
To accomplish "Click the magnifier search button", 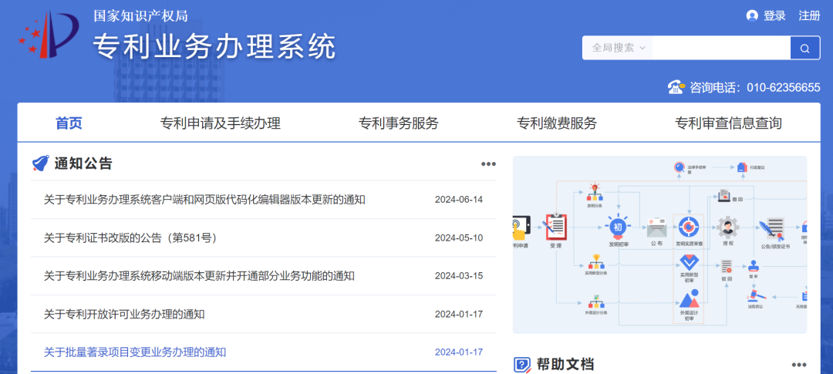I will tap(804, 48).
